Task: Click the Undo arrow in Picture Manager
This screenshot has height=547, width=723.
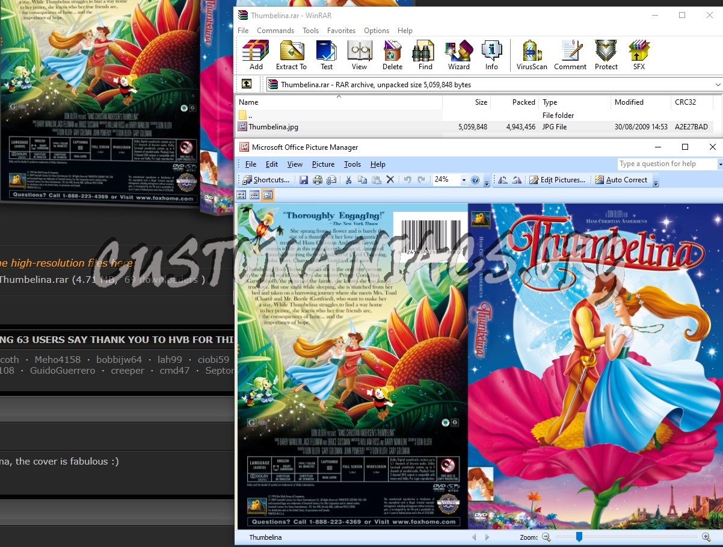Action: (407, 180)
